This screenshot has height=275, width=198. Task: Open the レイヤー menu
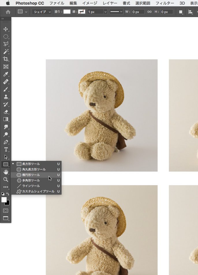click(110, 3)
